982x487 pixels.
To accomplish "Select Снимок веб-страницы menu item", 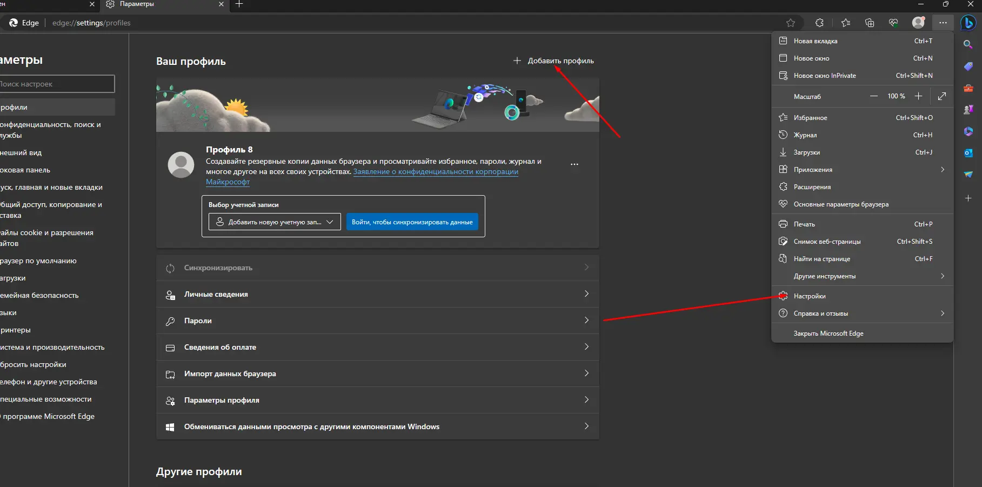I will pos(862,242).
